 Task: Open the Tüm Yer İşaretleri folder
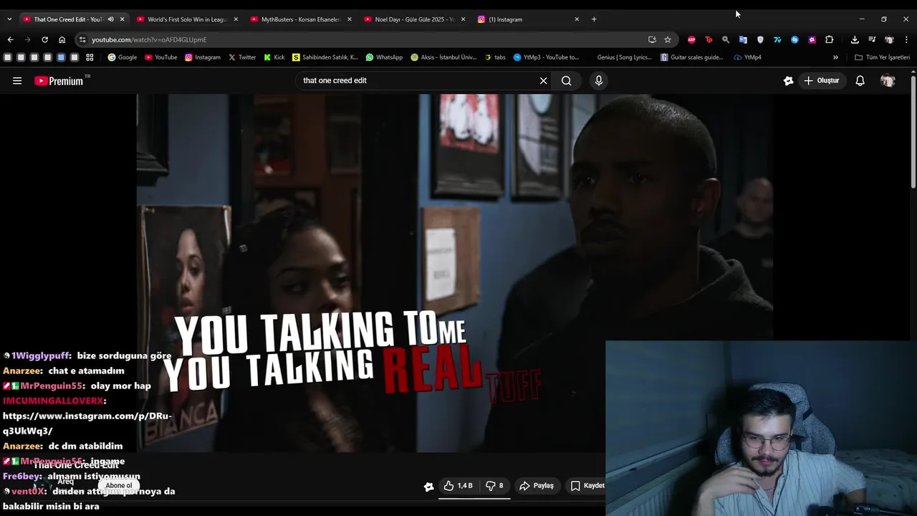[883, 57]
